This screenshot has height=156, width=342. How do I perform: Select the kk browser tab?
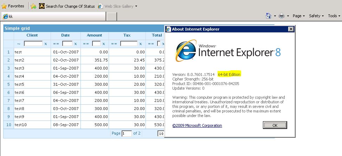54,17
